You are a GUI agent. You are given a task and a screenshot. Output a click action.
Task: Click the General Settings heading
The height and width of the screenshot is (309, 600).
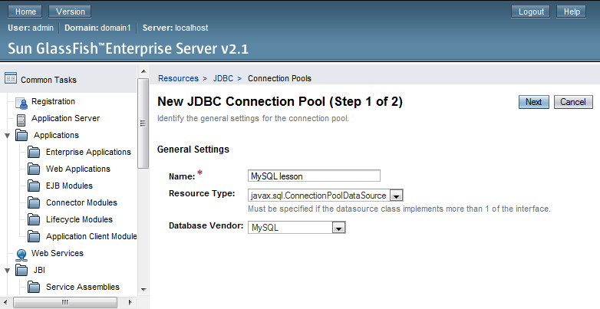click(193, 150)
